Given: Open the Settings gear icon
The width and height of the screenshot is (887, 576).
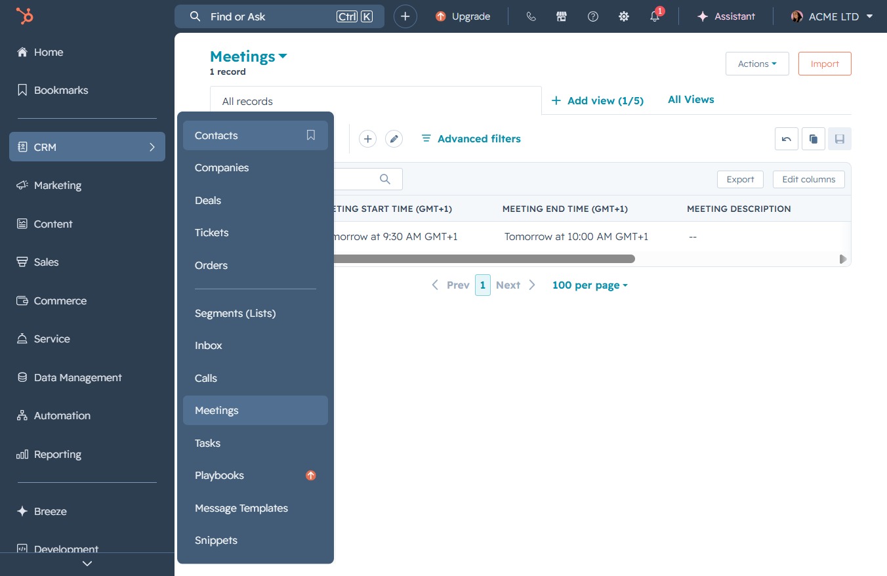Looking at the screenshot, I should pyautogui.click(x=624, y=16).
